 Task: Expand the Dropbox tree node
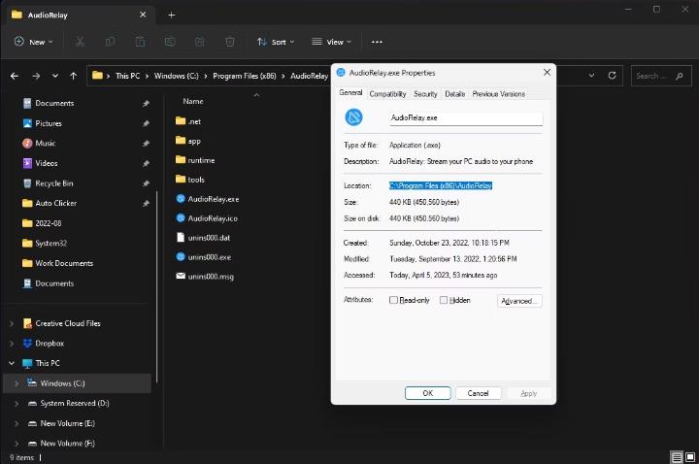(12, 344)
